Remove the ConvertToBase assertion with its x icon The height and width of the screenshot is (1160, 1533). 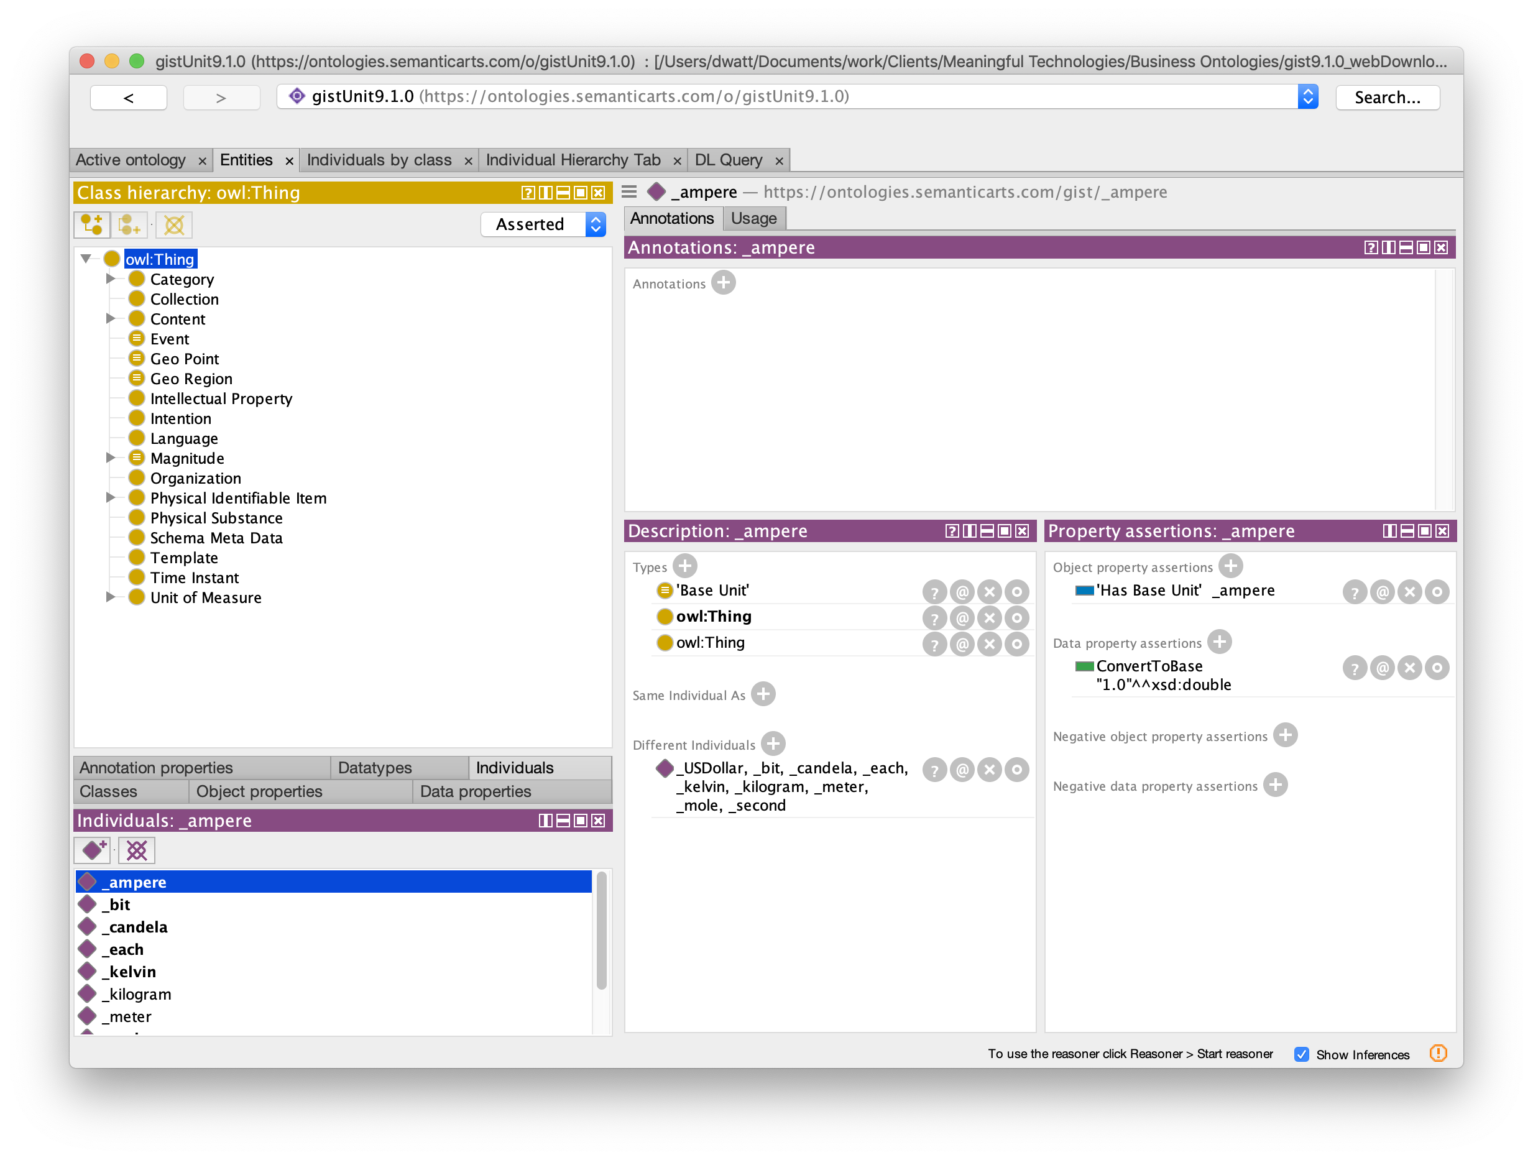1410,667
